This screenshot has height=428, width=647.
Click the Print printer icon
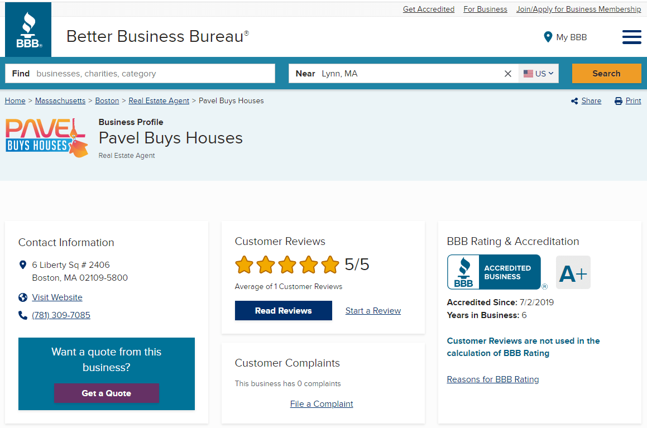click(x=618, y=101)
